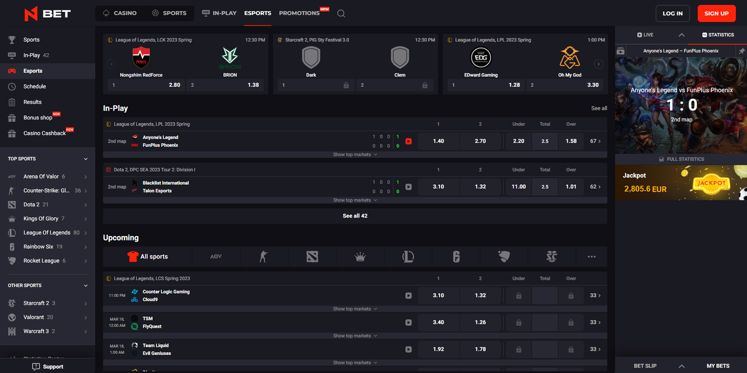This screenshot has height=373, width=747.
Task: Open the My Bets tab
Action: tap(718, 366)
